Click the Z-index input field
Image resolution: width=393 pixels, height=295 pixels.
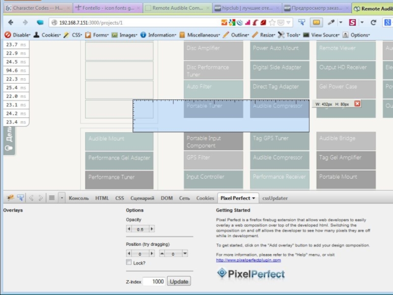point(154,282)
